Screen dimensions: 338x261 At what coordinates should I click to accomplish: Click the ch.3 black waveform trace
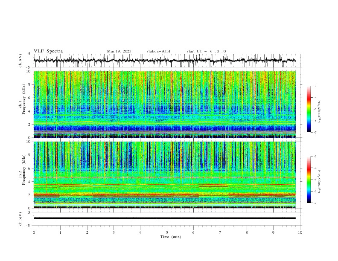[x=164, y=218]
